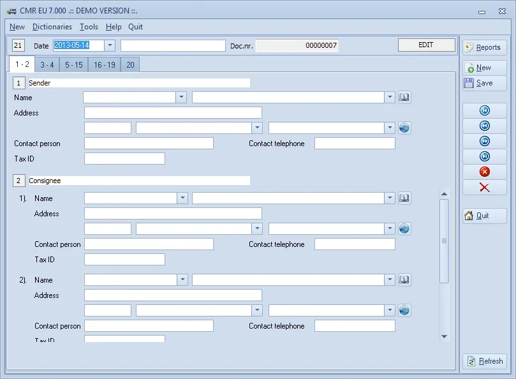The width and height of the screenshot is (516, 379).
Task: Go to the next record
Action: [x=483, y=140]
